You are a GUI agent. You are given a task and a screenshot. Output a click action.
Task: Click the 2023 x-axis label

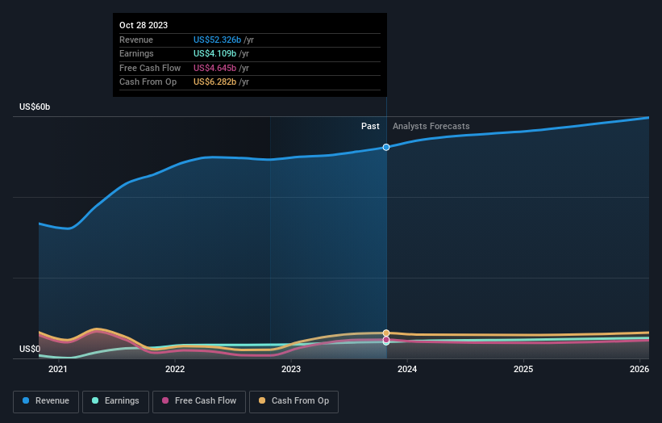tap(291, 369)
